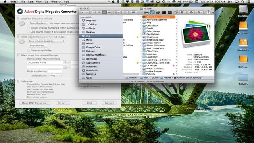Go back in Finder window

[x=83, y=12]
